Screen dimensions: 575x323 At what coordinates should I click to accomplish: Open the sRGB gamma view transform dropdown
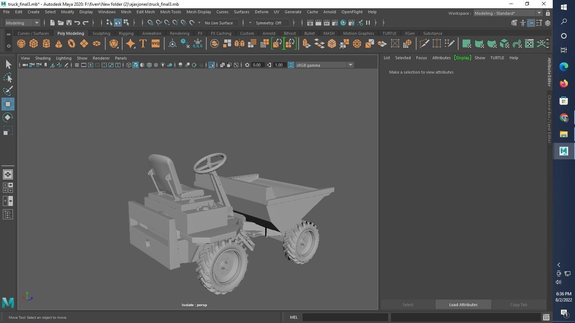pyautogui.click(x=325, y=65)
